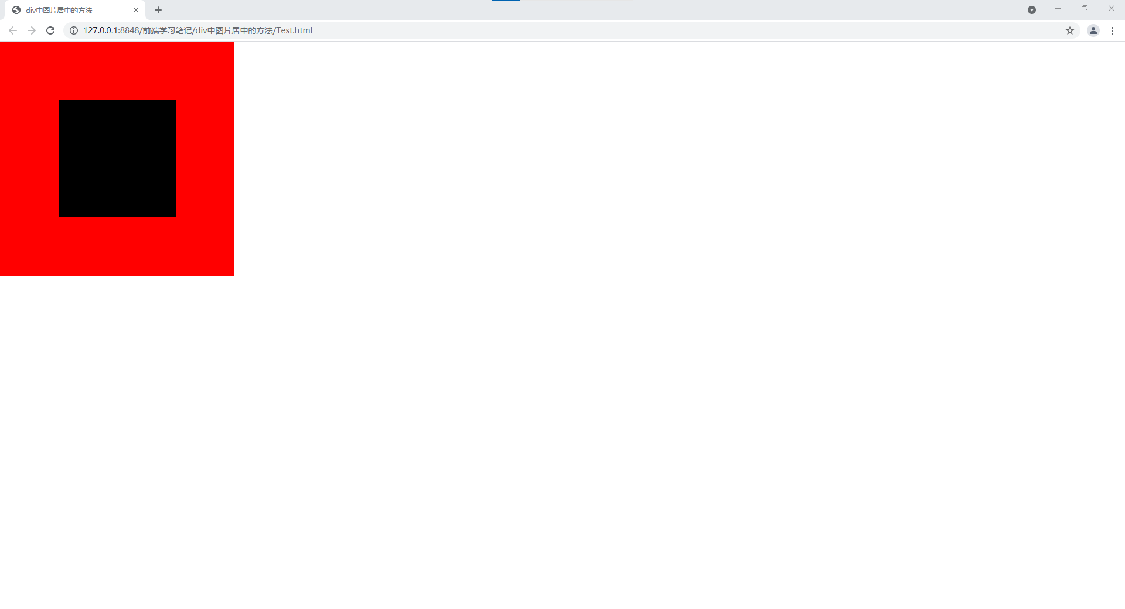Open the user profile icon

[x=1093, y=30]
